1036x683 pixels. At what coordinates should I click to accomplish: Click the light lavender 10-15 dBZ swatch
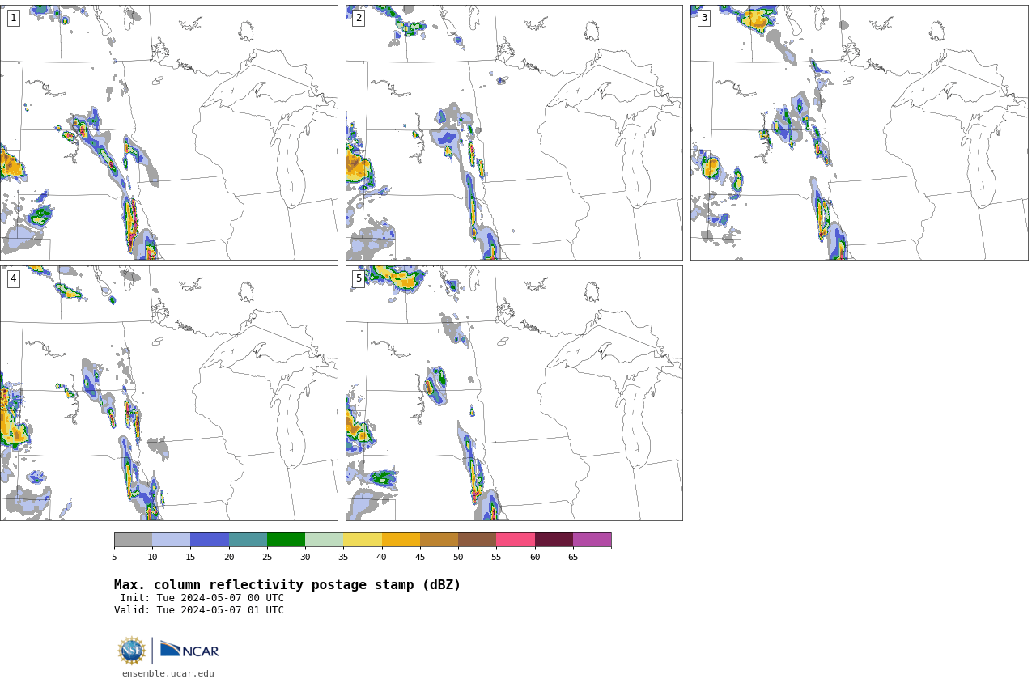pos(171,540)
